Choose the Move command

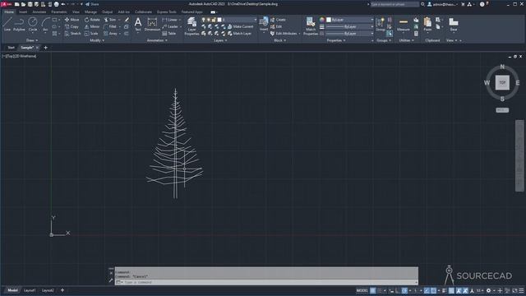(72, 20)
